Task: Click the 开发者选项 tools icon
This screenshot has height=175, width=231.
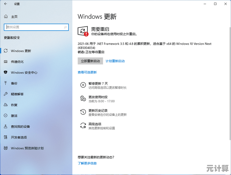Action: click(x=5, y=137)
